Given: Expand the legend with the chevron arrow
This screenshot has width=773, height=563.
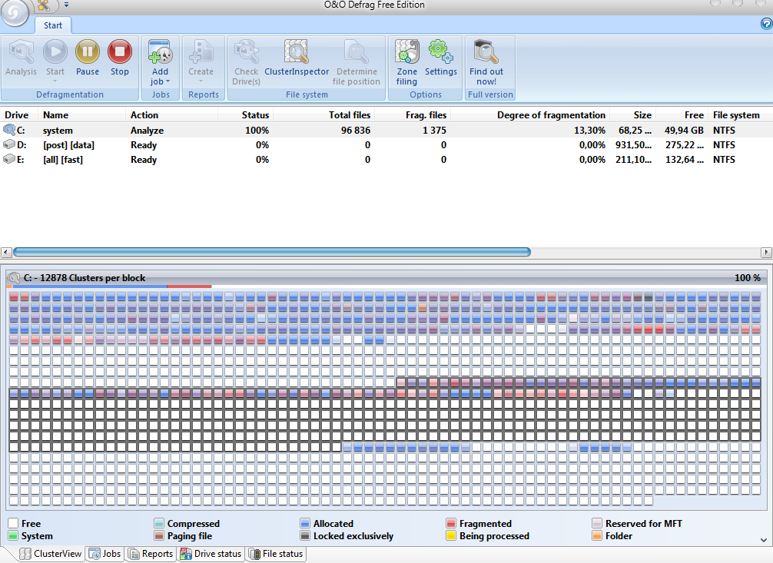Looking at the screenshot, I should 763,540.
